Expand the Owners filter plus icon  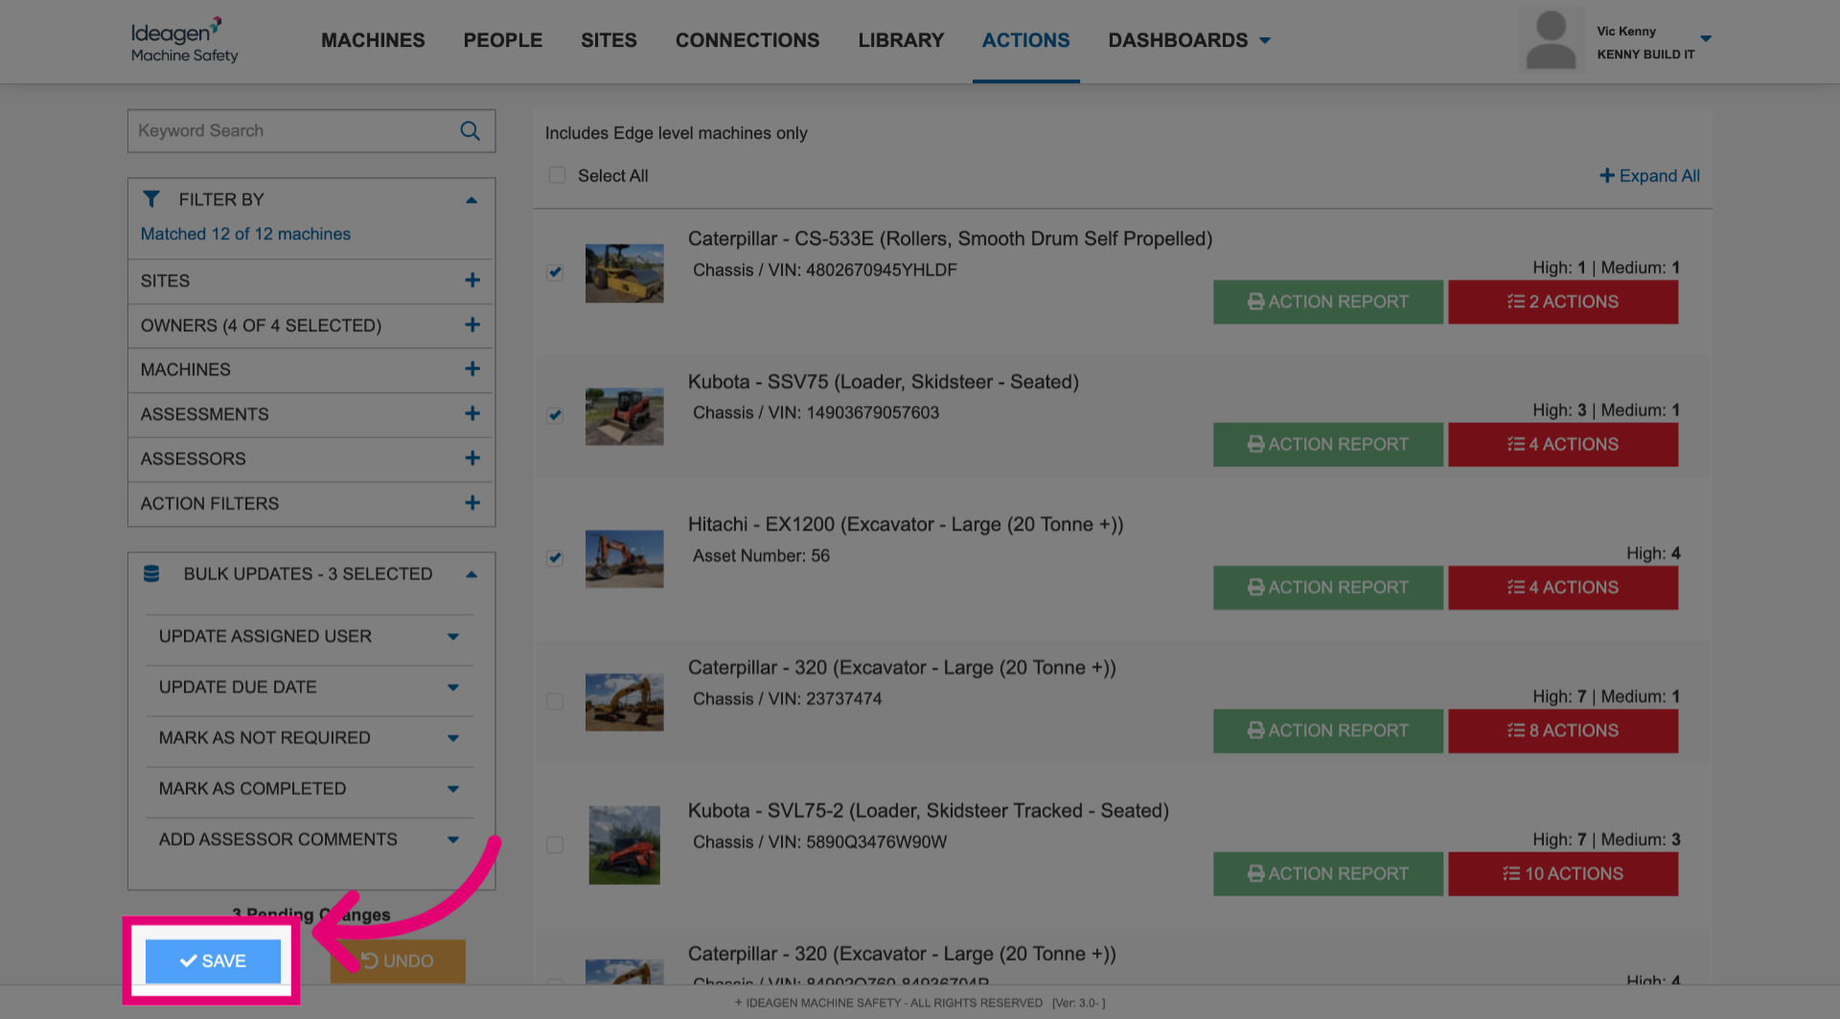(472, 326)
